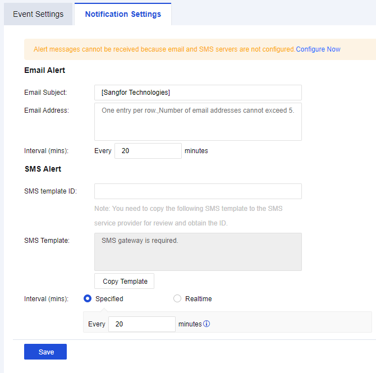Click the "SMS template ID:" label

(x=51, y=191)
